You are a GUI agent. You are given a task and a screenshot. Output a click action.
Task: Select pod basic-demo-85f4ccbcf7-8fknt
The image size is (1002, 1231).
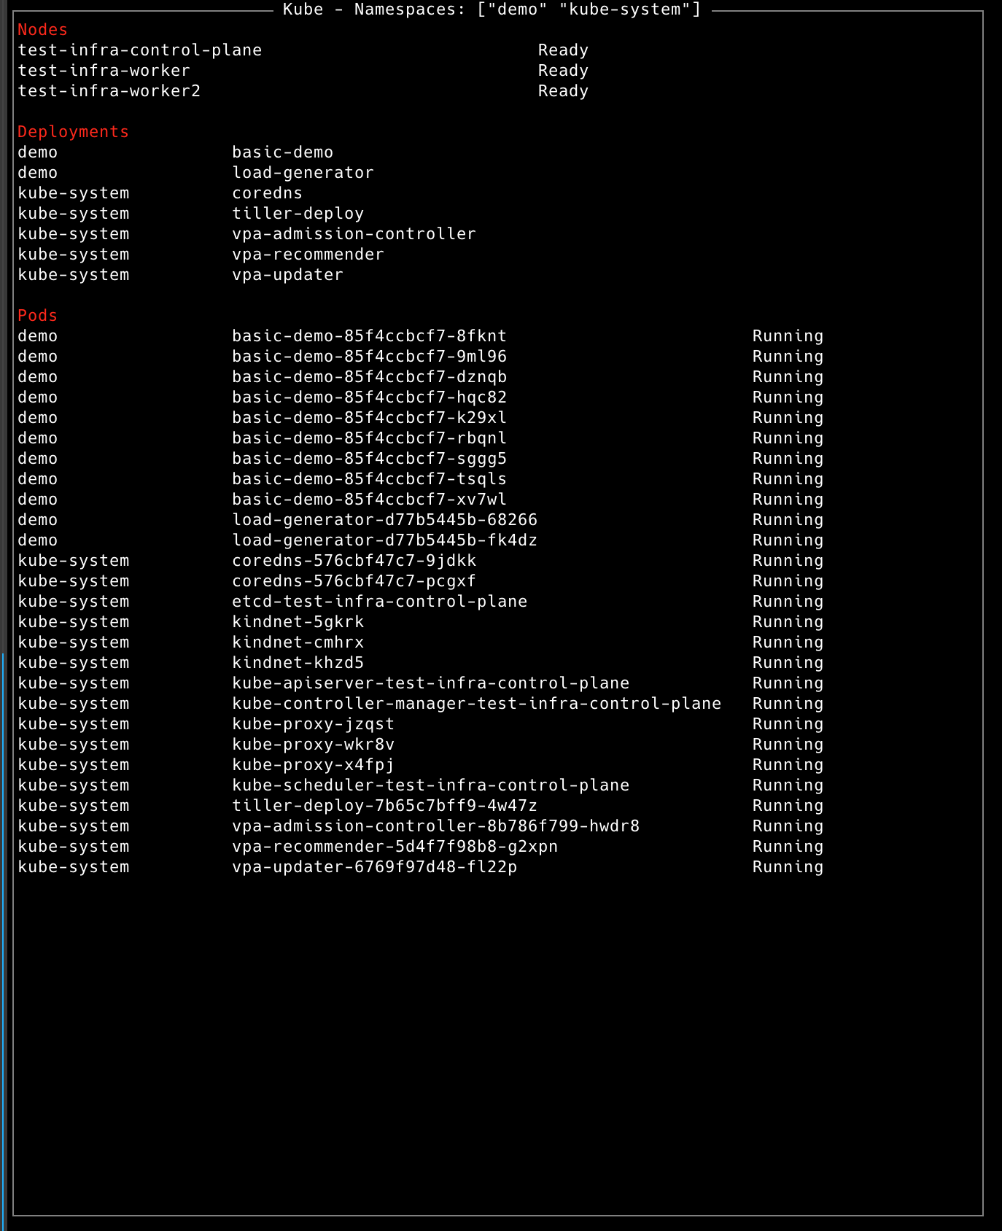tap(369, 336)
